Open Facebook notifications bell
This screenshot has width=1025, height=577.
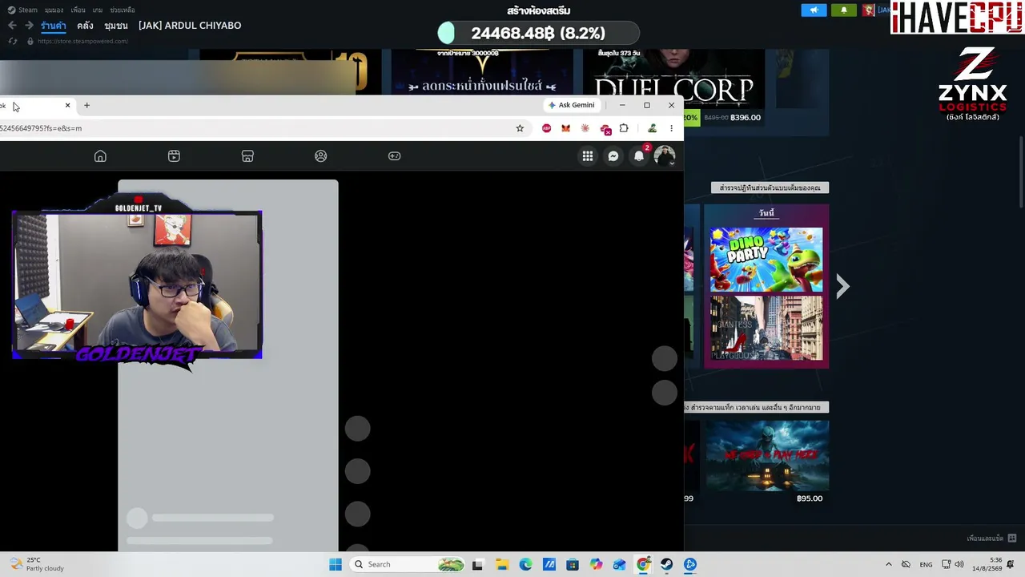tap(639, 156)
